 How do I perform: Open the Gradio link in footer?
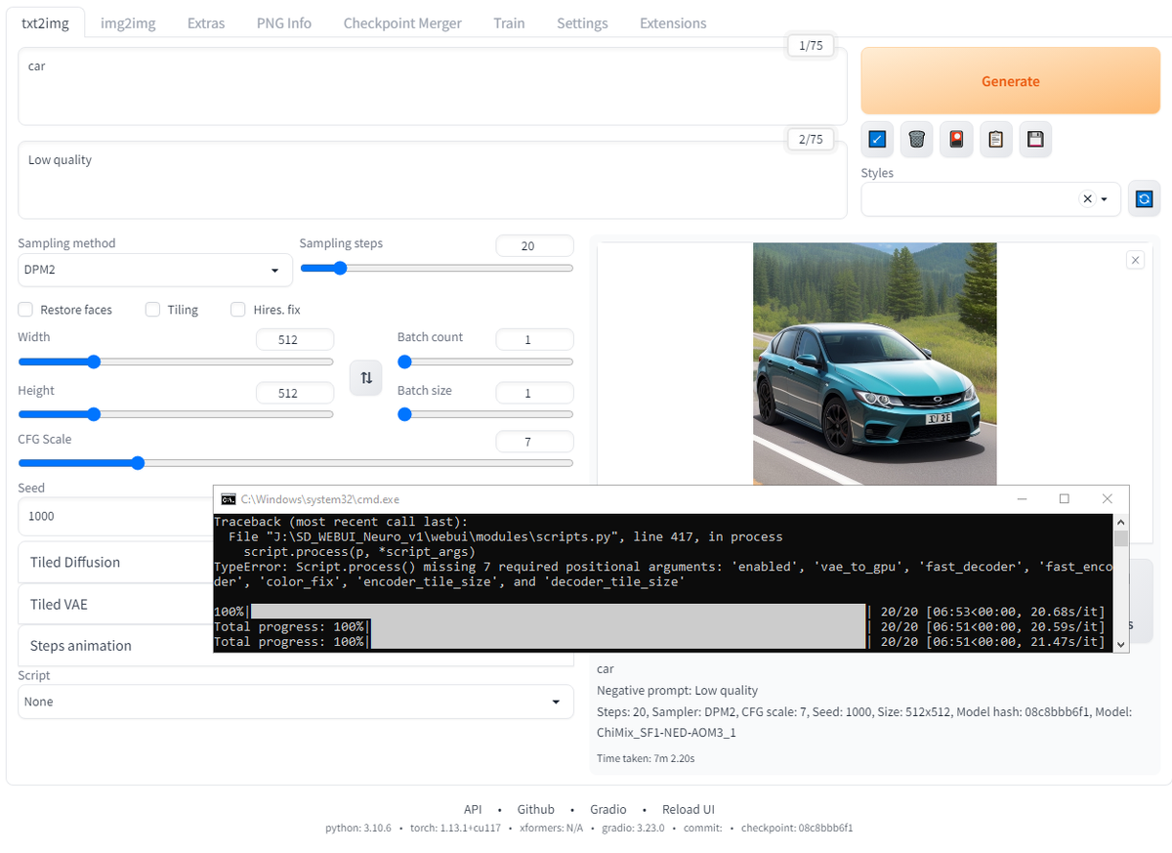point(608,809)
